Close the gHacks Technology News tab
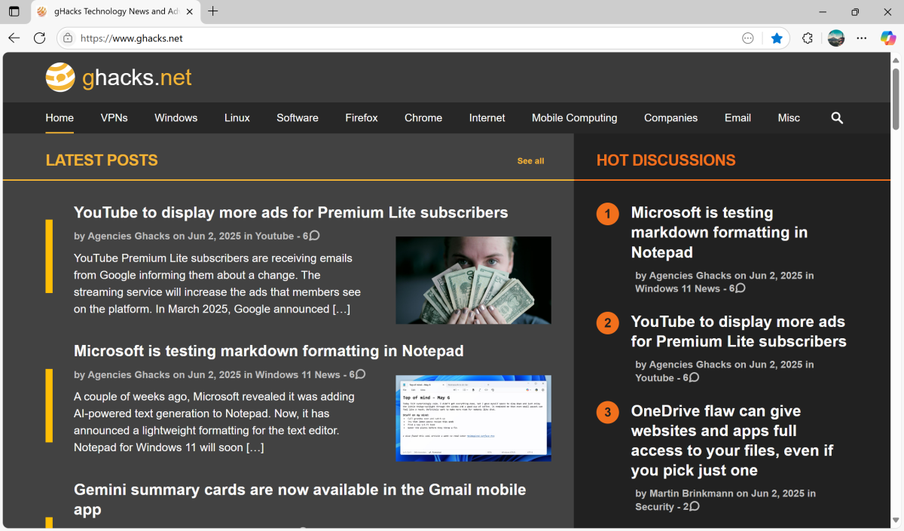The image size is (904, 531). tap(190, 11)
